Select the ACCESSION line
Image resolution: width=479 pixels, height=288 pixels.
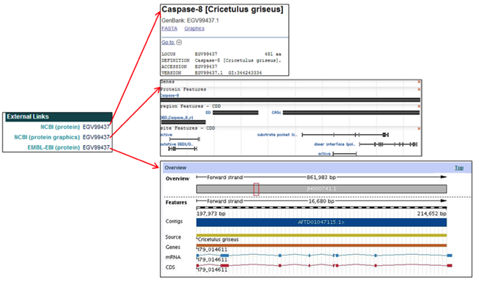click(189, 66)
